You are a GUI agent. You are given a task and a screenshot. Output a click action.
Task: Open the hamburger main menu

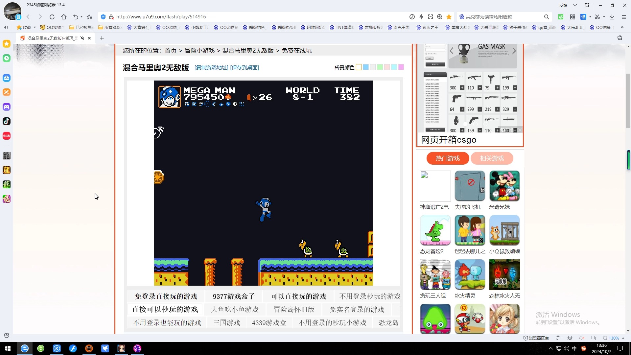click(624, 17)
